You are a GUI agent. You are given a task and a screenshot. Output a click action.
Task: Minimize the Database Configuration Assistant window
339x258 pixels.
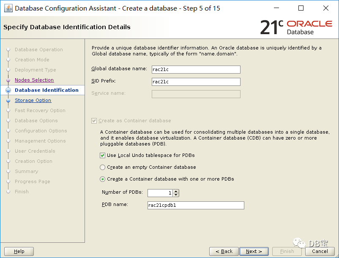coord(276,8)
